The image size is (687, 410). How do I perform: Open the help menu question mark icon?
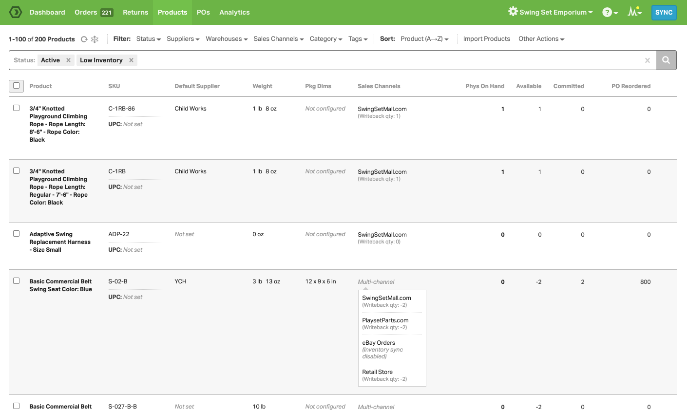[x=607, y=12]
